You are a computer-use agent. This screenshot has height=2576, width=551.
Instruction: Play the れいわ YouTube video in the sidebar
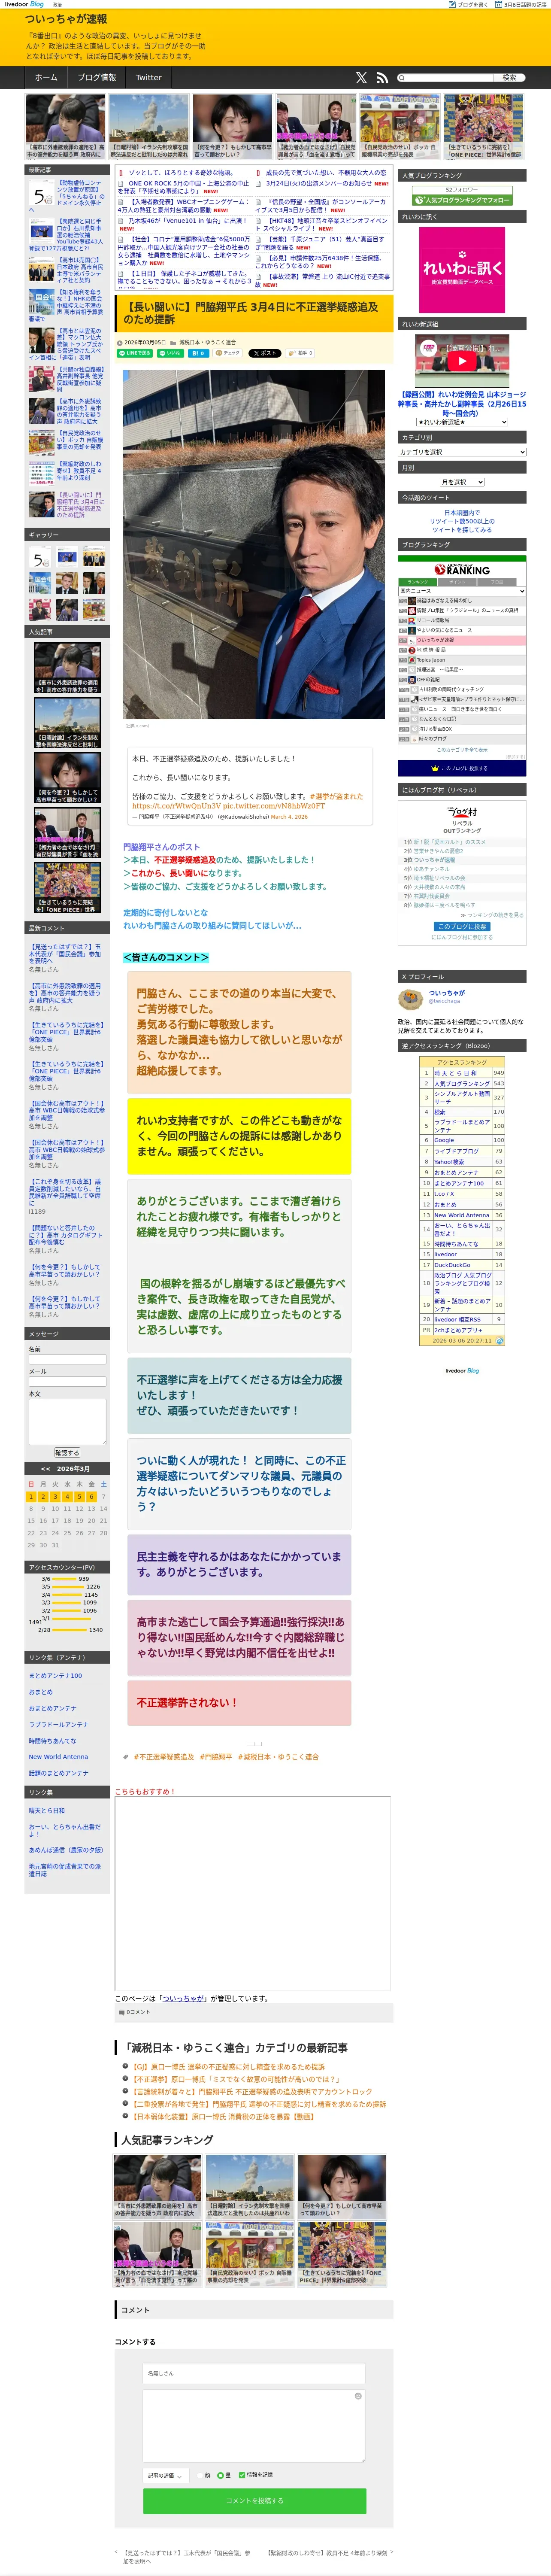tap(462, 361)
